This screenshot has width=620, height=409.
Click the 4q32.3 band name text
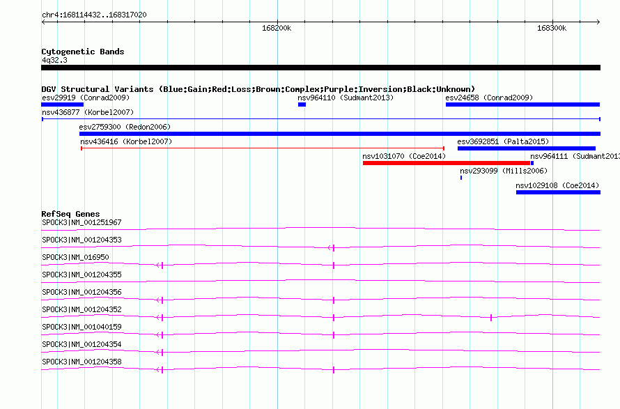(54, 60)
